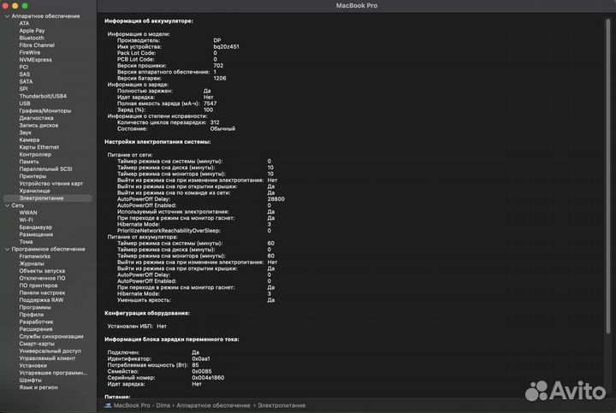Select the highlighted Электропитание item
Image resolution: width=616 pixels, height=413 pixels.
[x=48, y=198]
